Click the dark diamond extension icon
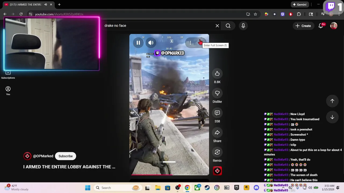Image resolution: width=344 pixels, height=193 pixels. pos(274,14)
